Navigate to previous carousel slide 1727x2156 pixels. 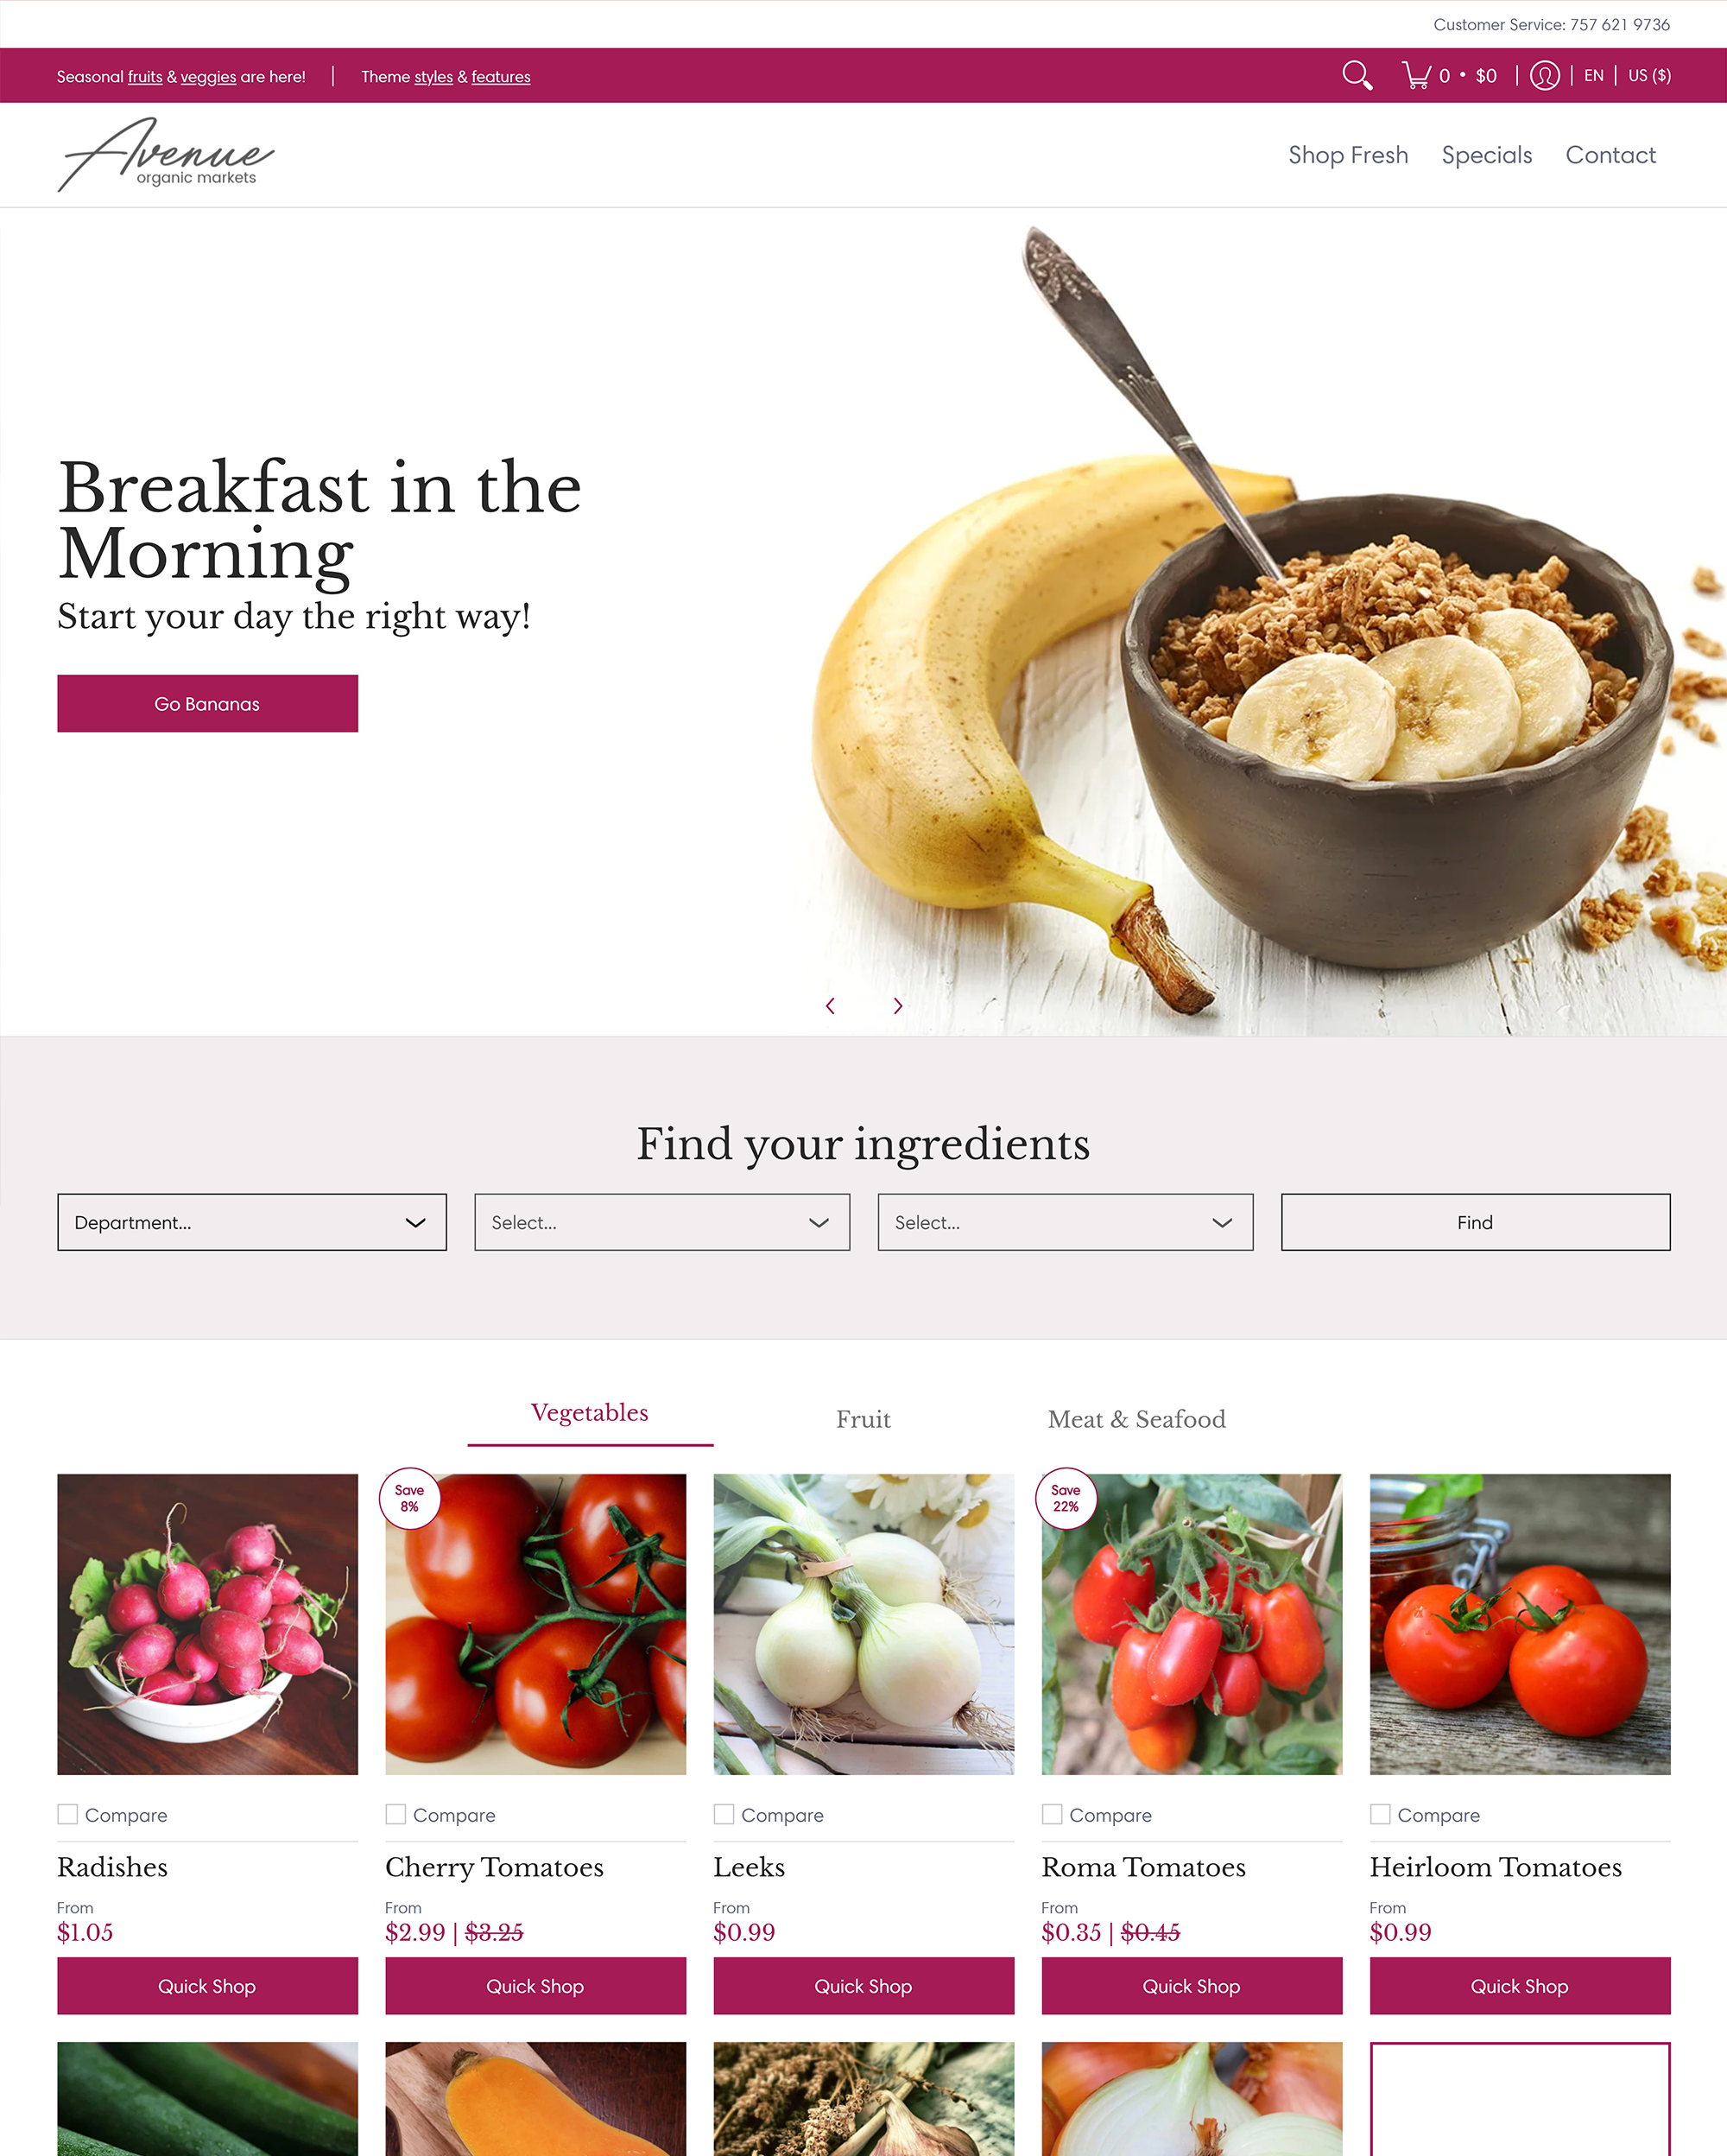830,1005
